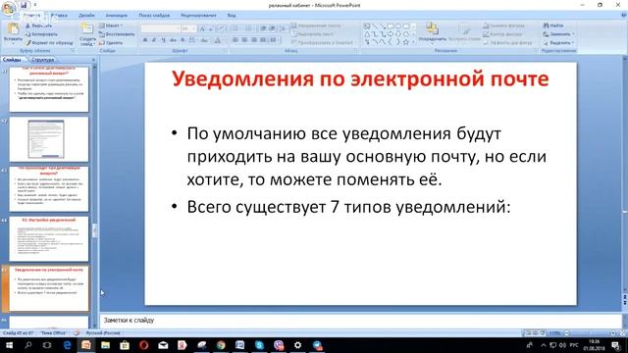Screen dimensions: 628x353
Task: Switch to the Структура outline tab
Action: tap(42, 60)
